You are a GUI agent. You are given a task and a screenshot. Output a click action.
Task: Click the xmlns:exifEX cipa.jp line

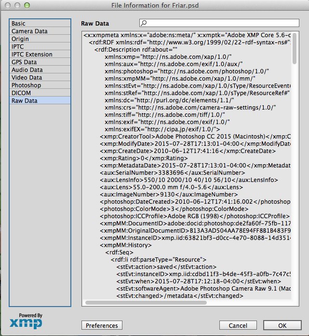click(162, 129)
